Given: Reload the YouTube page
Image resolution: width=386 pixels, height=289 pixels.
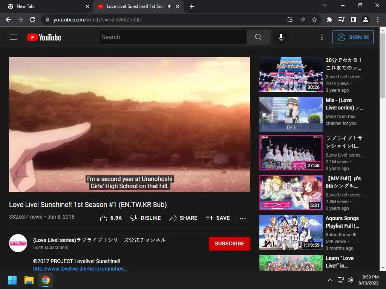Looking at the screenshot, I should 32,20.
